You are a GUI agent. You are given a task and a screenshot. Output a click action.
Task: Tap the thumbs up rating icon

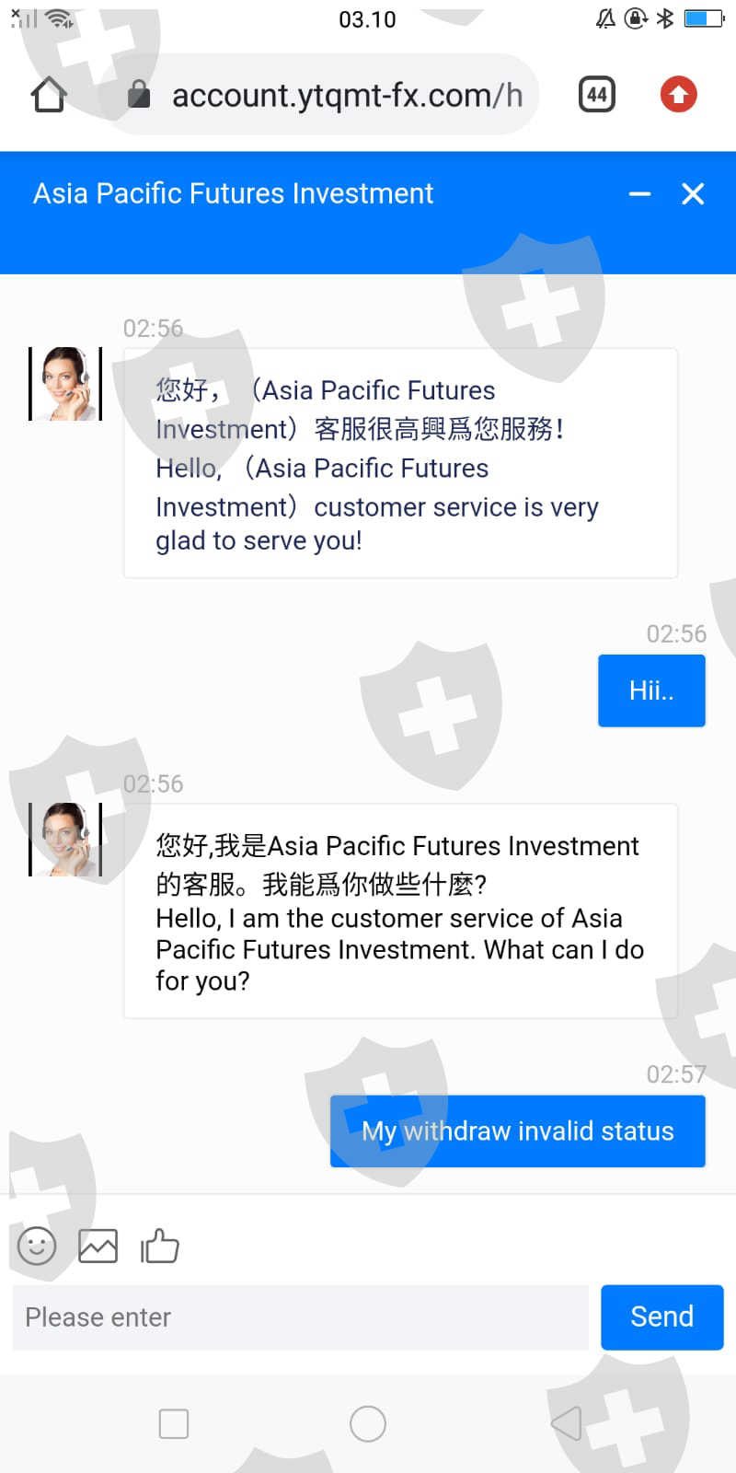(160, 1247)
